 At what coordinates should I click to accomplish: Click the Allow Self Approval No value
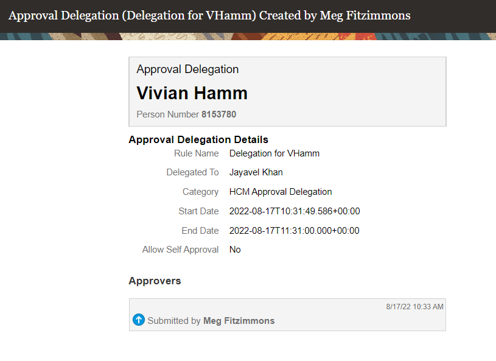pos(235,250)
